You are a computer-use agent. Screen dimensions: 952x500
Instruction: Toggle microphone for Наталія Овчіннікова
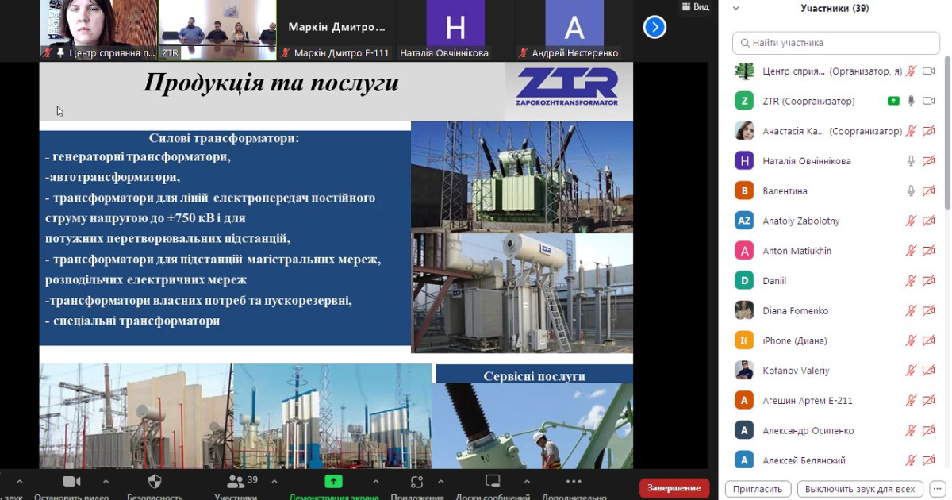click(911, 161)
